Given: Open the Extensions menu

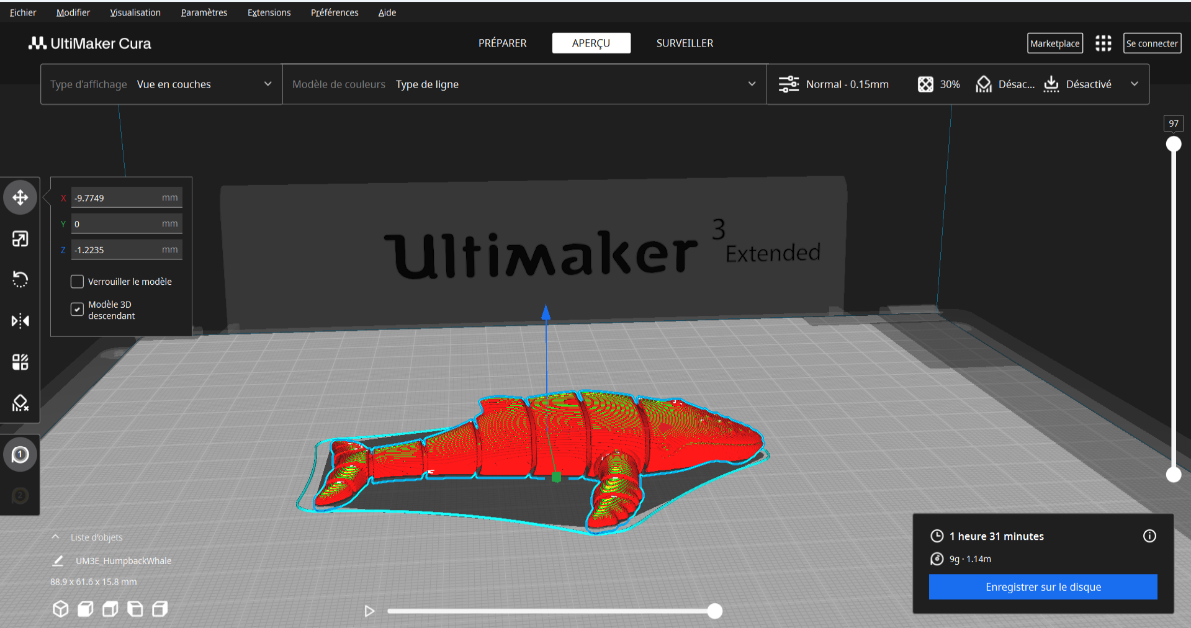Looking at the screenshot, I should 269,12.
